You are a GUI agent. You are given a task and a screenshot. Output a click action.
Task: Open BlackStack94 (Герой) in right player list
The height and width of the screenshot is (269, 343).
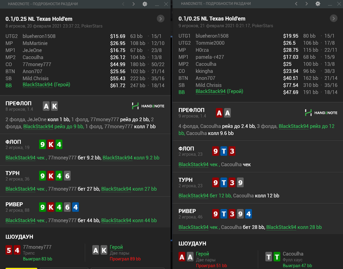coord(220,92)
